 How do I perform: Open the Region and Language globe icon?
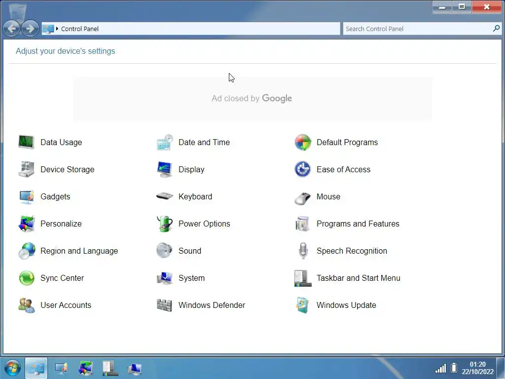click(27, 251)
